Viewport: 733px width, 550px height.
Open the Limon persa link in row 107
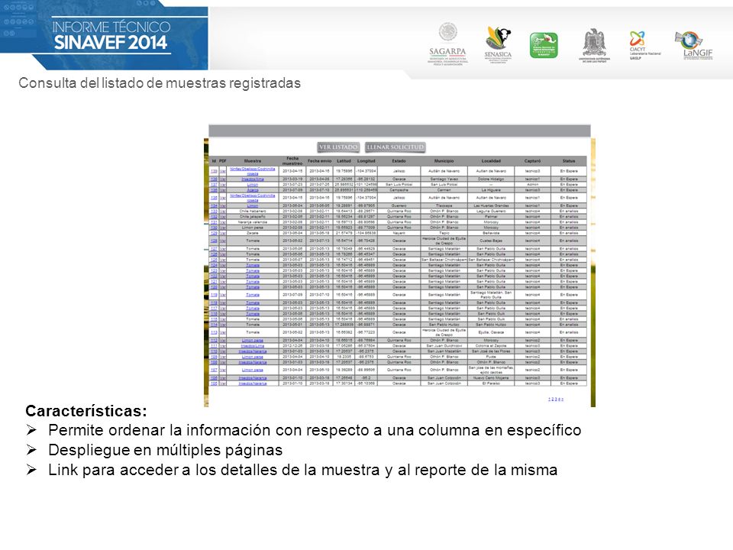click(x=253, y=370)
